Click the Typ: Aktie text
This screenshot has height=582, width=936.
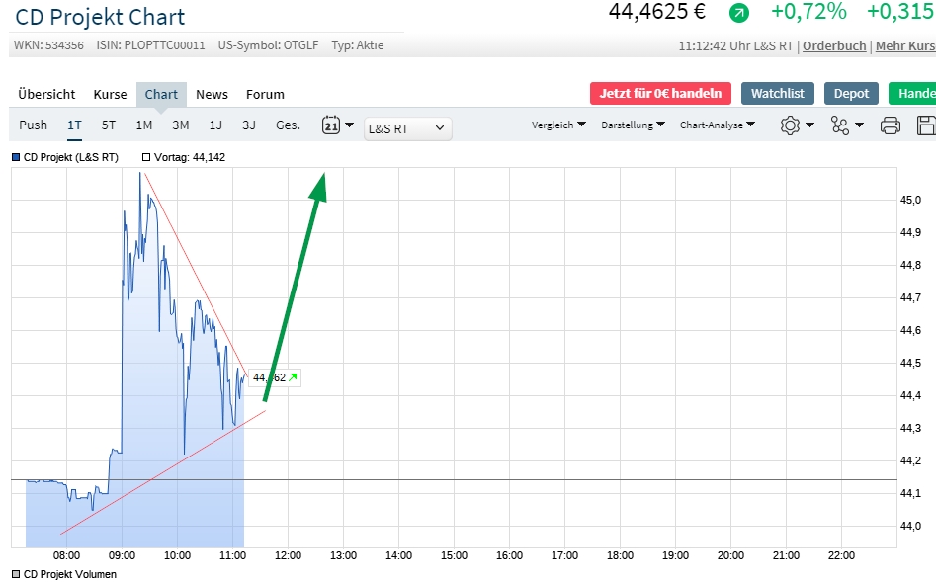pyautogui.click(x=358, y=45)
